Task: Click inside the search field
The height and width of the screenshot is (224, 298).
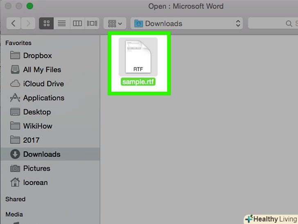Action: tap(273, 23)
